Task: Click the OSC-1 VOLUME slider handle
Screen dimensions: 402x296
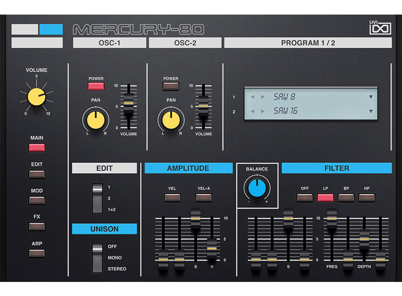Action: point(129,103)
